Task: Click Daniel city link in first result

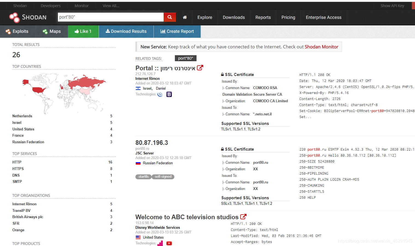Action: coord(161,89)
